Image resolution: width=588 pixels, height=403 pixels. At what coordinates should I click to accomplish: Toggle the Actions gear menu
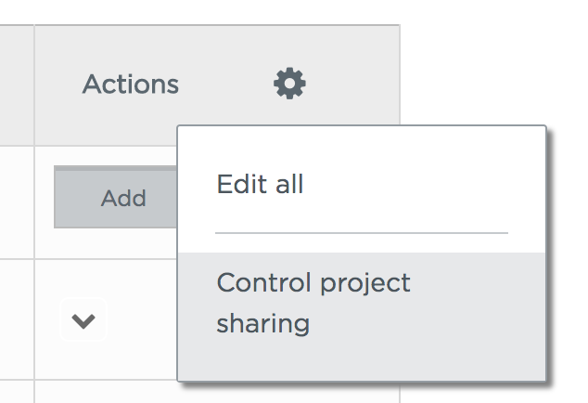click(289, 84)
